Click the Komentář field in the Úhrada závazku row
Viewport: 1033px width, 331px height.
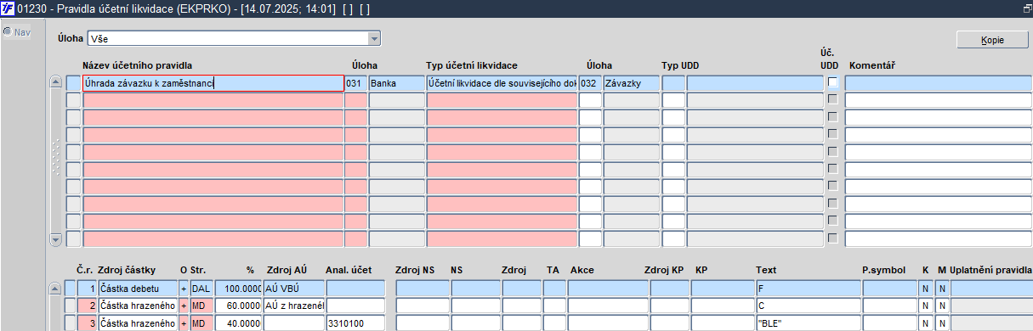939,83
